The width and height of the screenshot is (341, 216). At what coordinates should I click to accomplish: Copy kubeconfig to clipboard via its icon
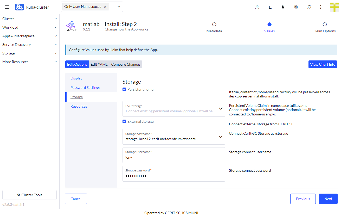click(x=296, y=7)
